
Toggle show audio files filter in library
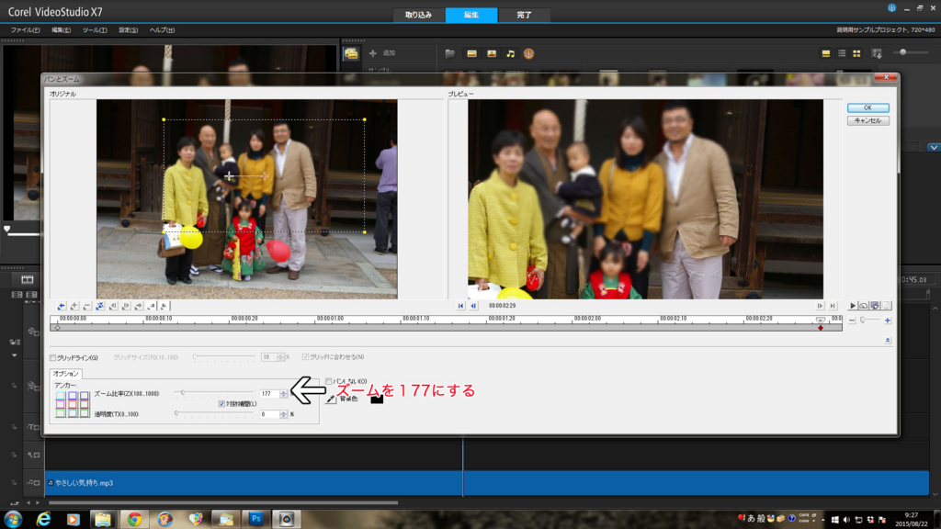tap(511, 54)
